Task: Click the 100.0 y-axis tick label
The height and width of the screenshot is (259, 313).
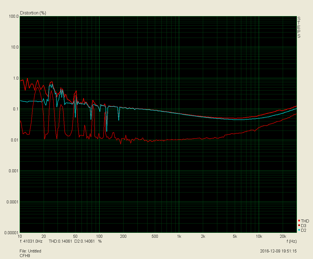Action: coord(14,16)
